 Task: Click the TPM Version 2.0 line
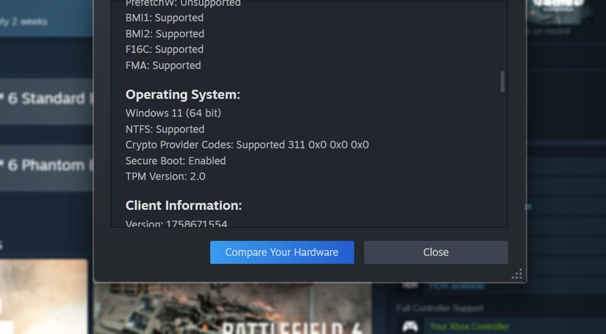click(x=165, y=176)
